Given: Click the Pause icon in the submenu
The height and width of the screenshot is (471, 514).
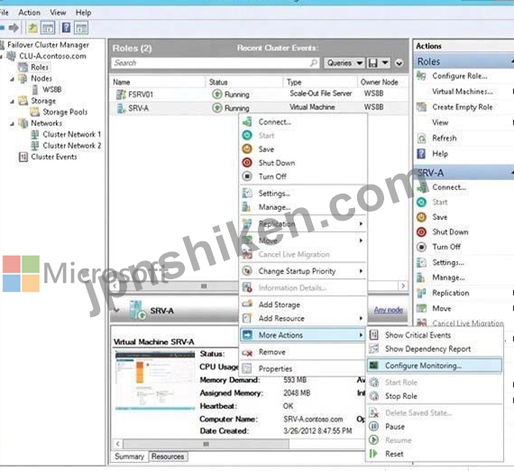Looking at the screenshot, I should 373,427.
